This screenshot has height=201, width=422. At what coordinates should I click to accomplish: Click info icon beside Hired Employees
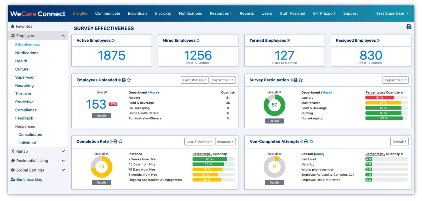[x=198, y=41]
